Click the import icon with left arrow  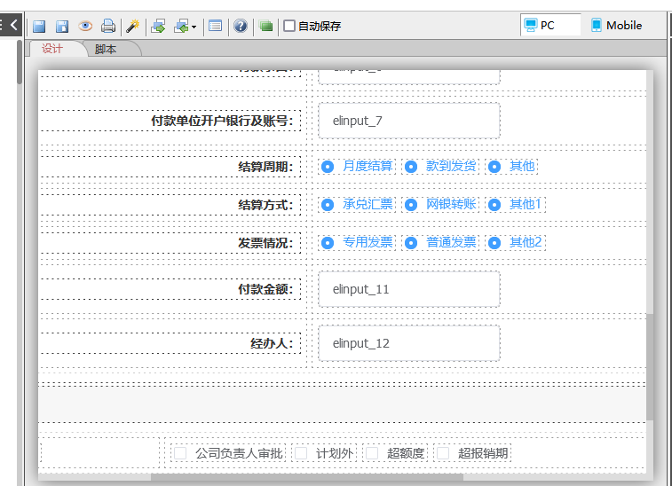click(181, 26)
